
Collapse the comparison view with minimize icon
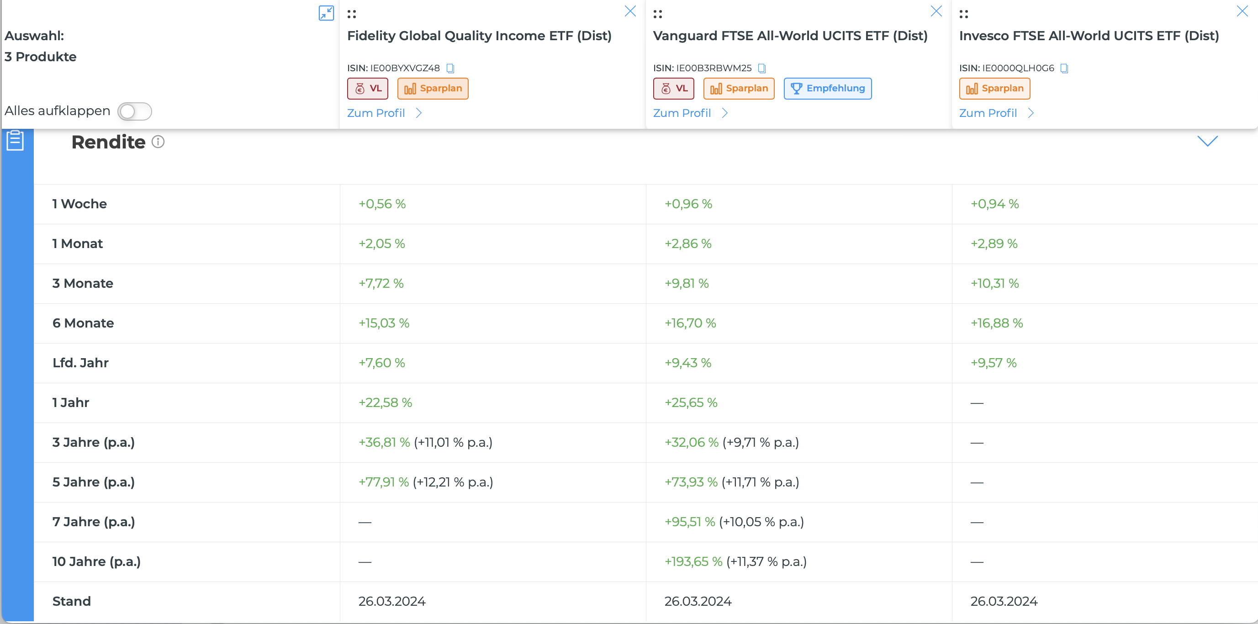click(326, 13)
